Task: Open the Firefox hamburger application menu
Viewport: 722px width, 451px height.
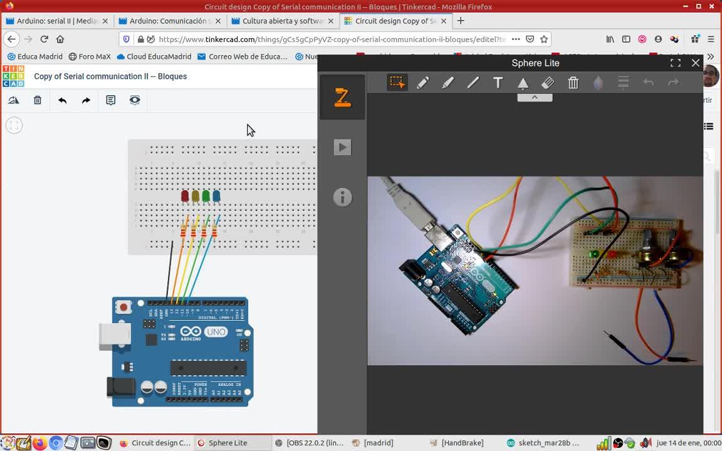Action: coord(711,39)
